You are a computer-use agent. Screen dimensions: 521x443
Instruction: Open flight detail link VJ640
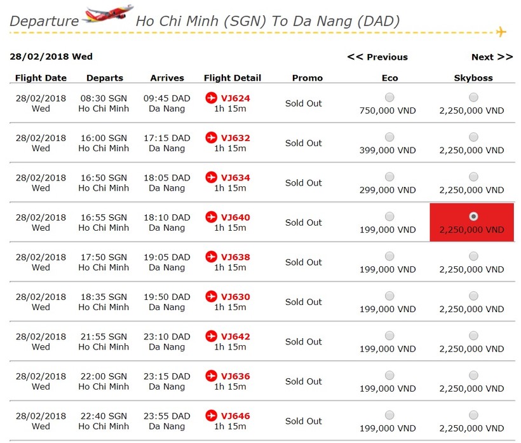click(235, 217)
